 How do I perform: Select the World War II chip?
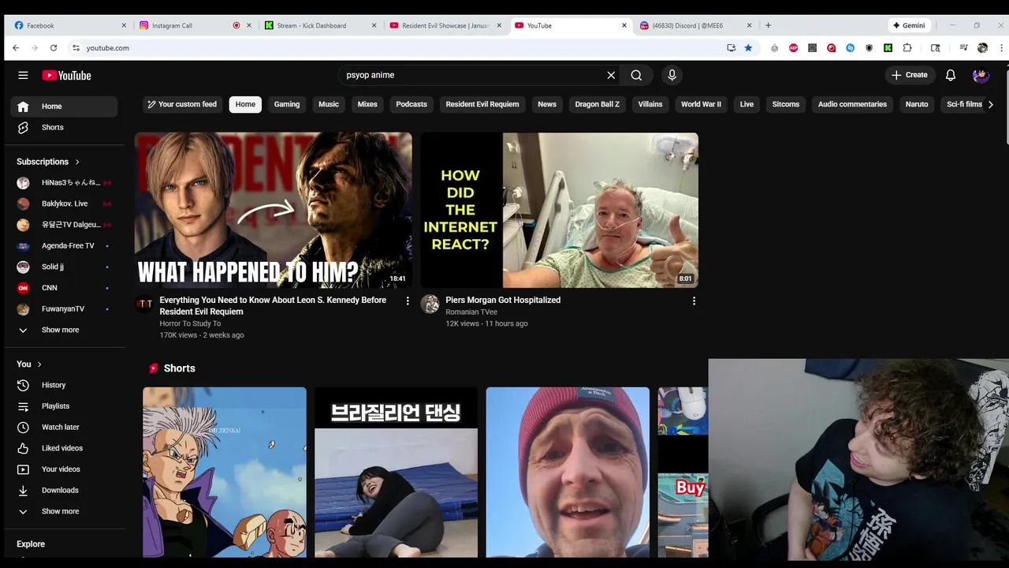click(701, 104)
